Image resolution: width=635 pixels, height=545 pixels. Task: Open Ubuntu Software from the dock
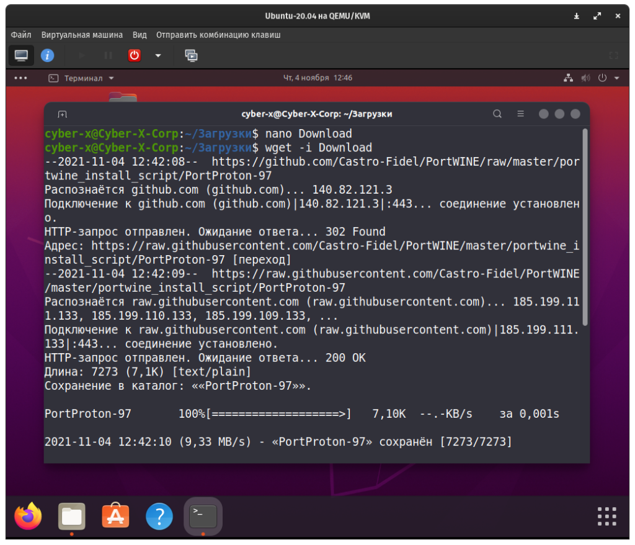click(x=115, y=516)
